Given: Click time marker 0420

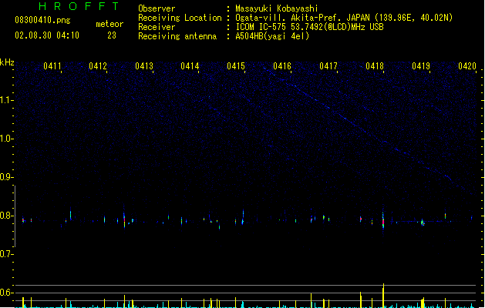Looking at the screenshot, I should coord(467,66).
